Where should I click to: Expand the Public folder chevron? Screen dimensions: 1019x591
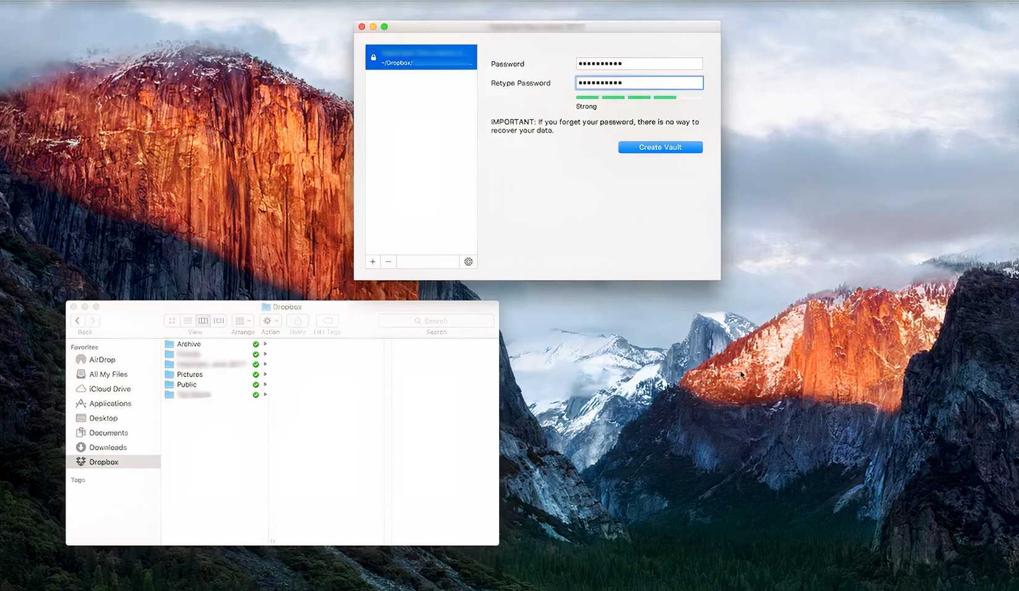click(265, 384)
